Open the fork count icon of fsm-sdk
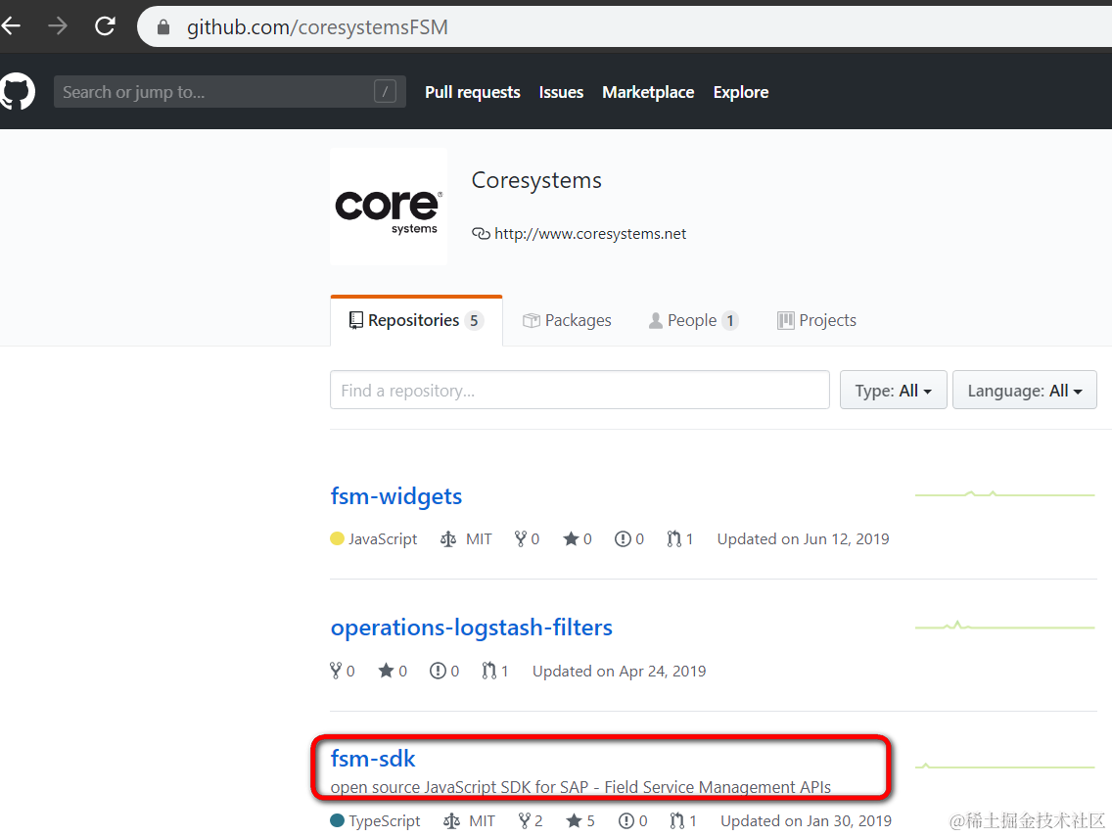The image size is (1112, 837). [x=524, y=820]
